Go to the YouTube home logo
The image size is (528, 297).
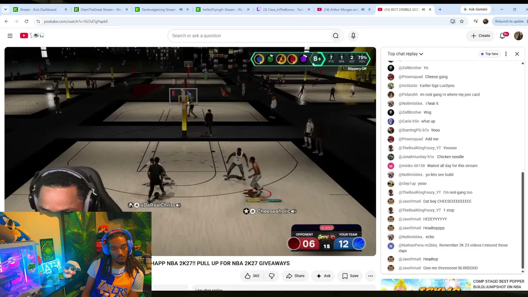32,35
